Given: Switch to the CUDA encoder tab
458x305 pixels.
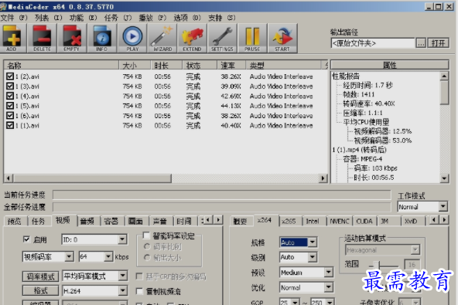Looking at the screenshot, I should coord(364,222).
